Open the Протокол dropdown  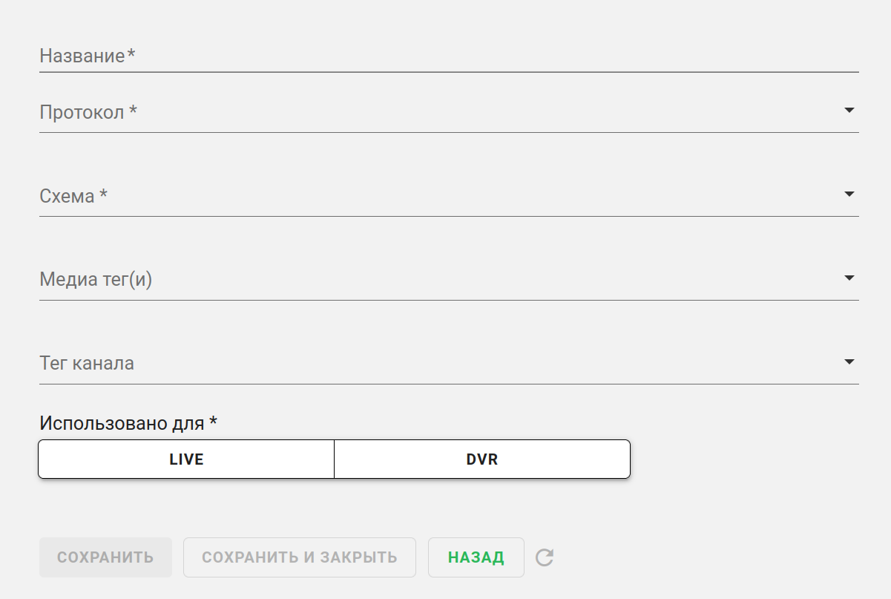445,113
